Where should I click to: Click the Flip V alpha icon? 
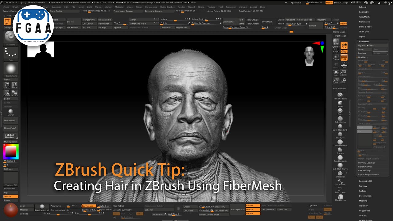[x=14, y=85]
